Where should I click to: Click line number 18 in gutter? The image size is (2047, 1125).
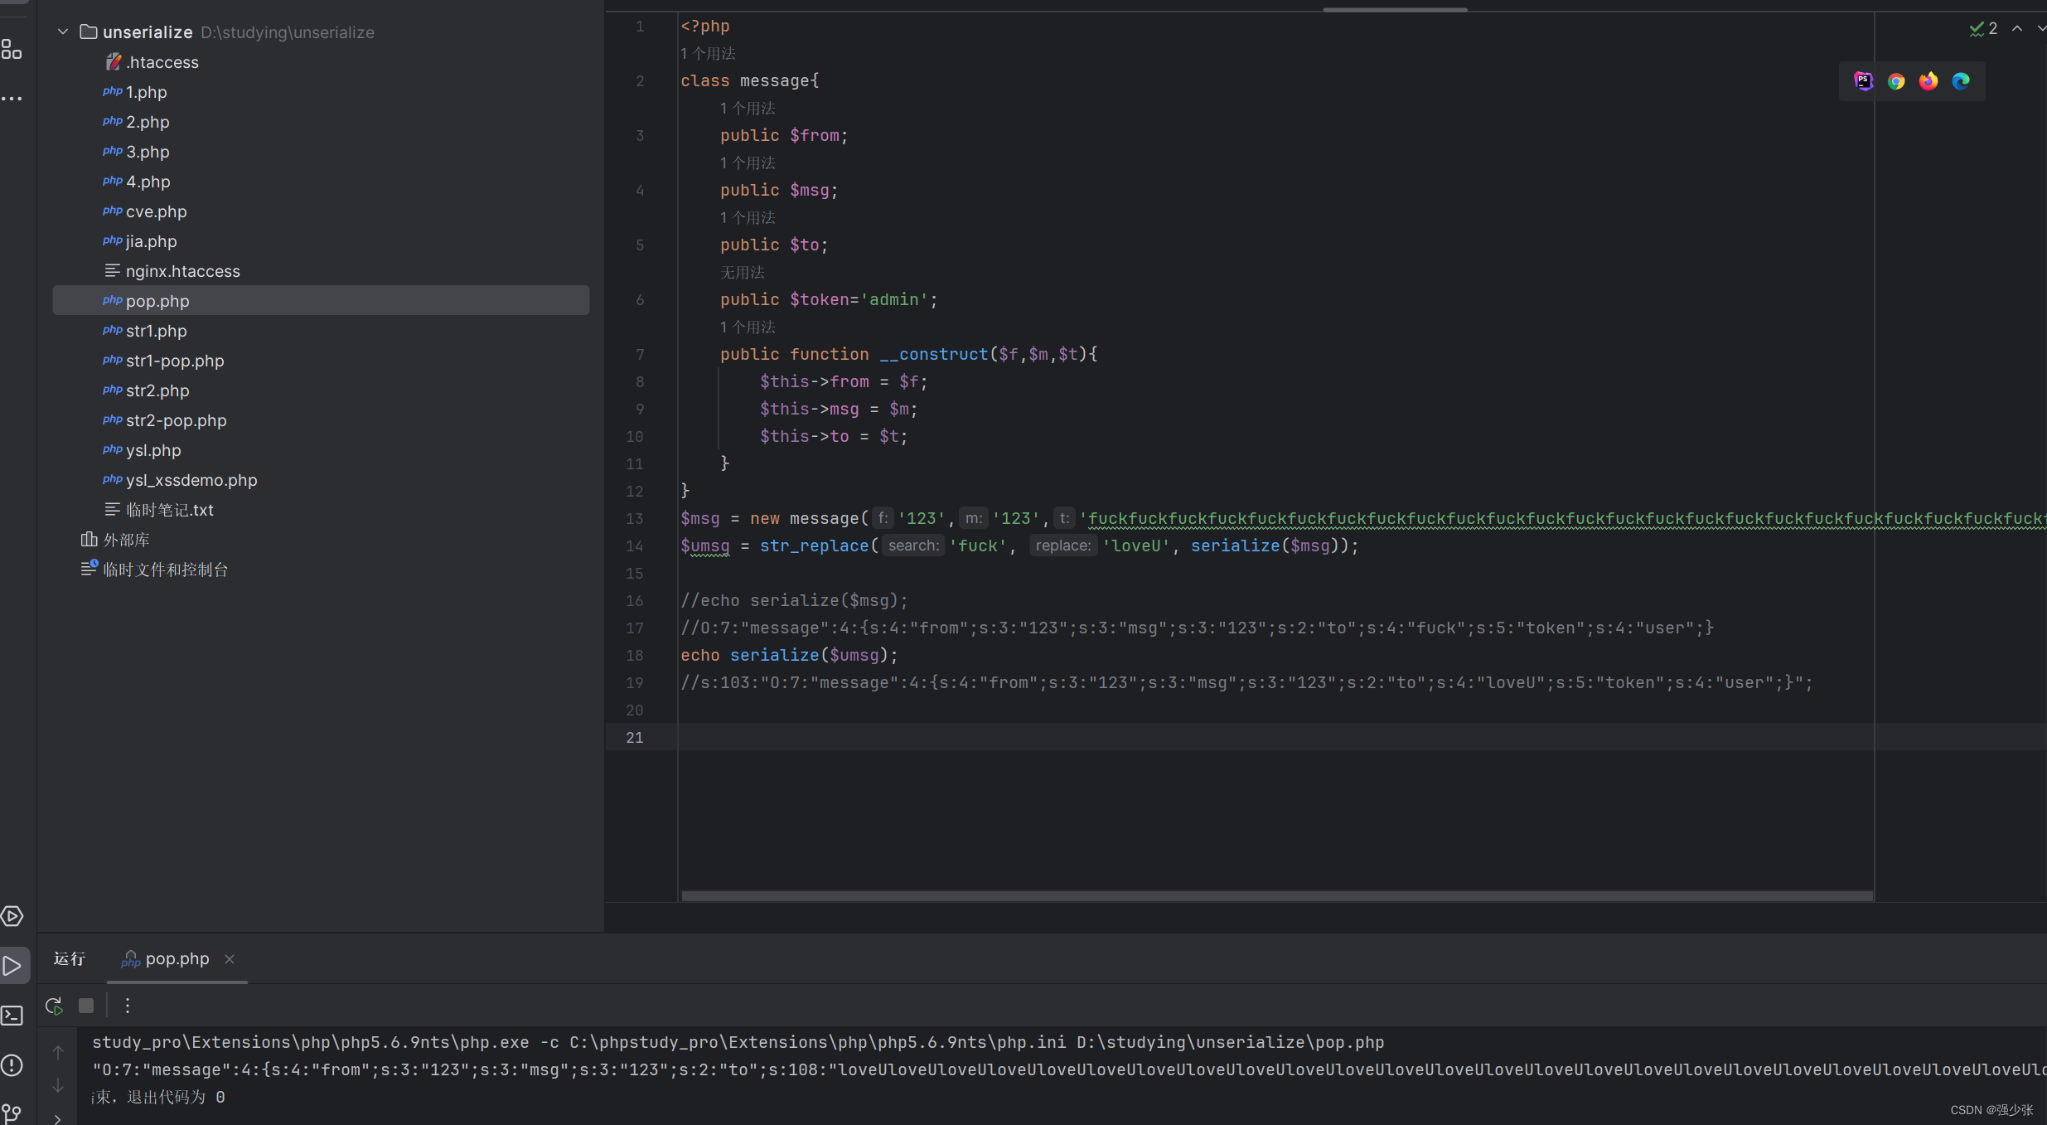click(635, 656)
